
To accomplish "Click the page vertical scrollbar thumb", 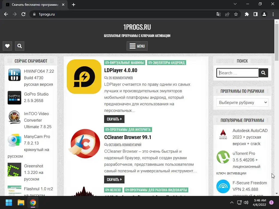I will 277,42.
